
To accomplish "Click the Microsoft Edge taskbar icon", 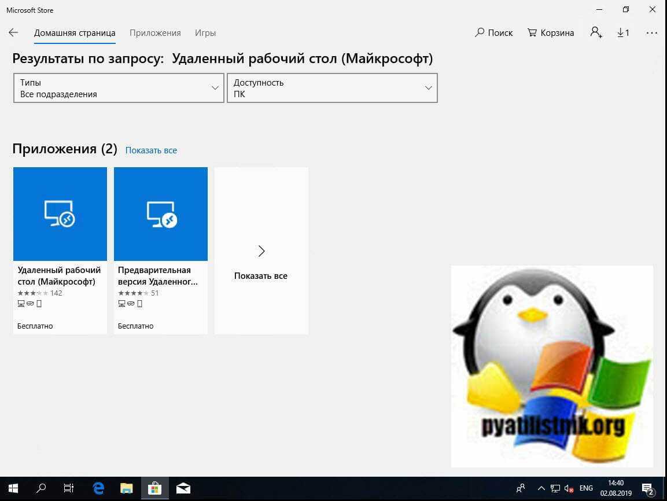I will coord(98,488).
